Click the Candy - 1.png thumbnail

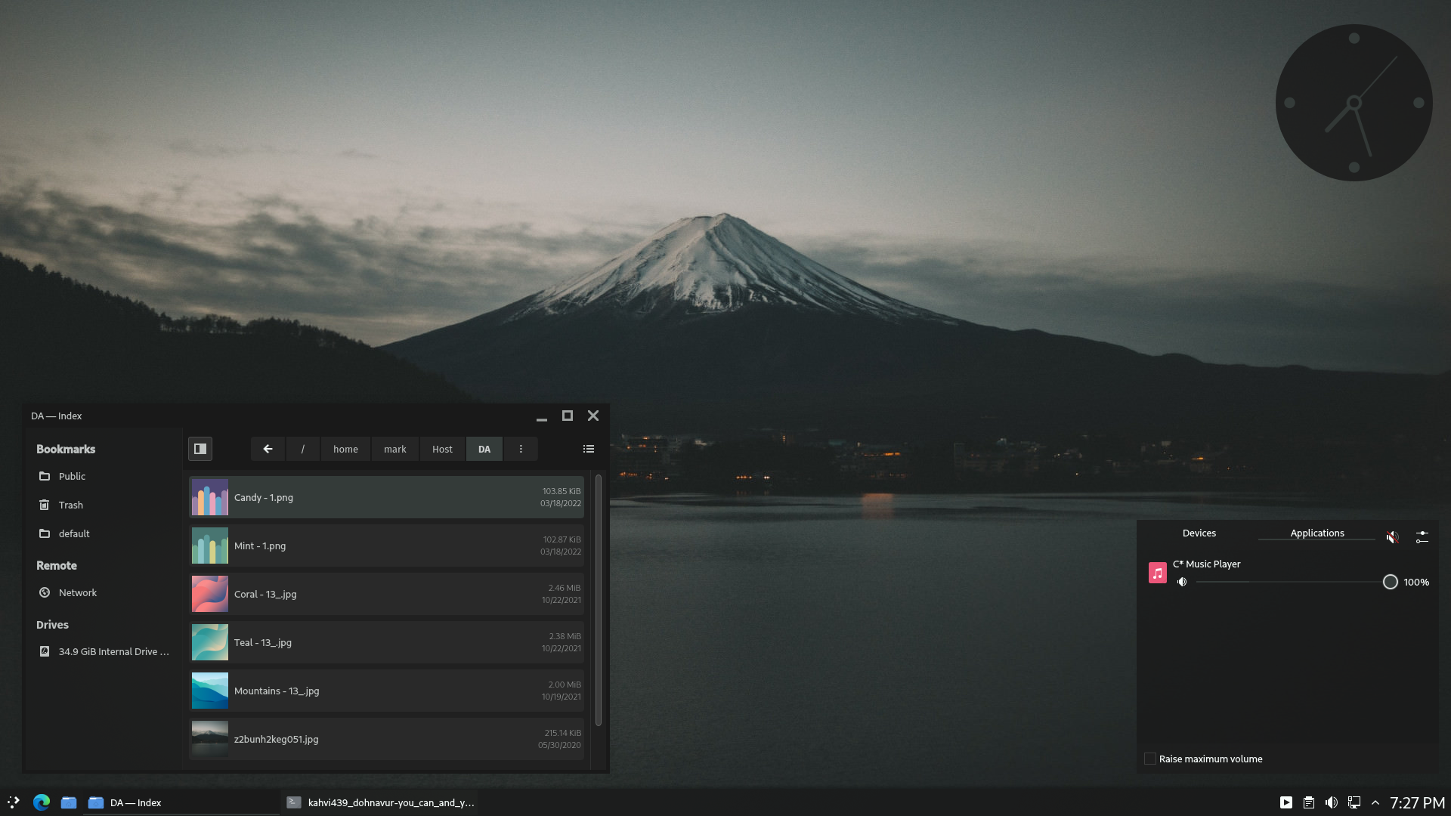[x=210, y=497]
